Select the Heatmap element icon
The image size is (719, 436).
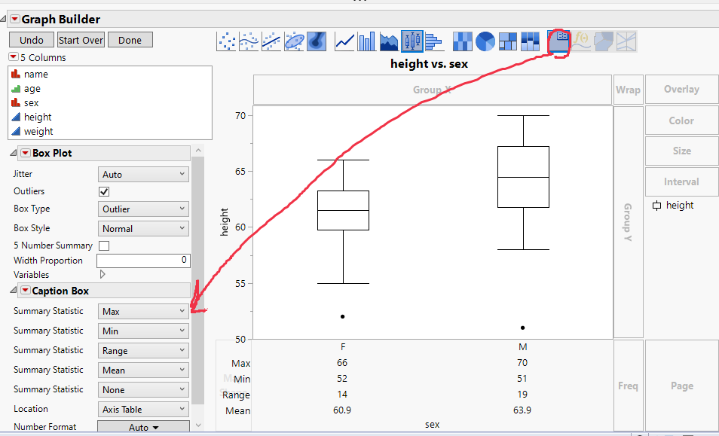[463, 41]
